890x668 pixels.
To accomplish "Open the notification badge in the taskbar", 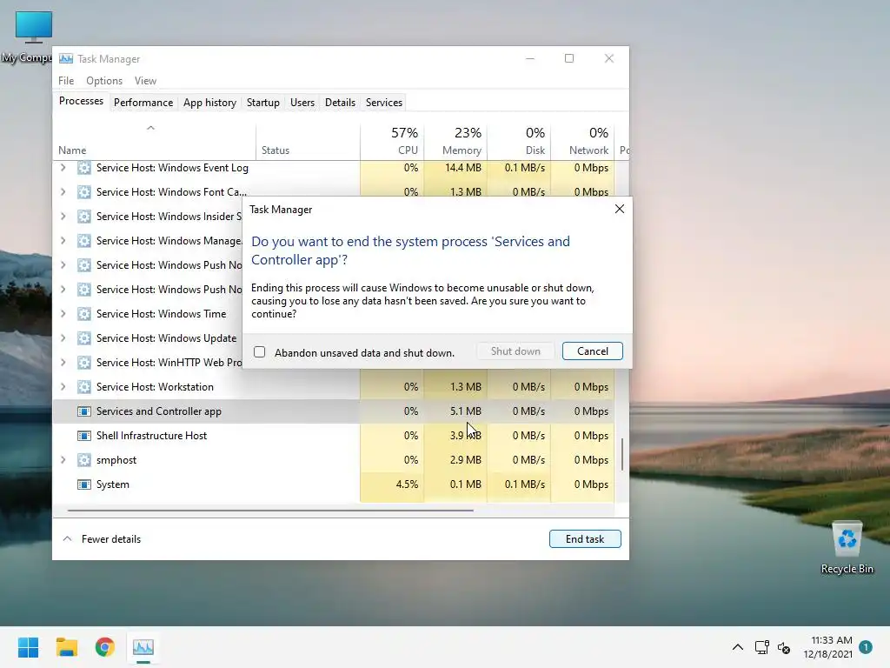I will 866,646.
